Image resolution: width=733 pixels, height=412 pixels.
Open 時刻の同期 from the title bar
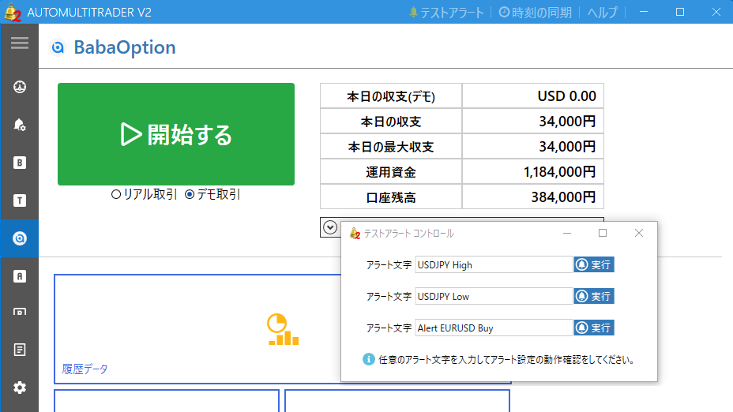(536, 12)
